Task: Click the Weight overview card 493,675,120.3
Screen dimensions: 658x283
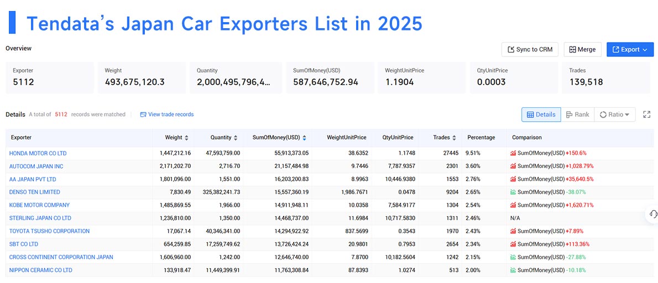Action: [142, 77]
